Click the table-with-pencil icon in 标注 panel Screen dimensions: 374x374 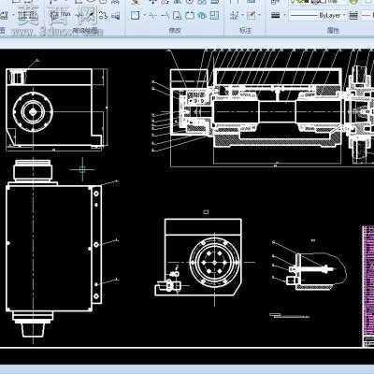tap(252, 15)
